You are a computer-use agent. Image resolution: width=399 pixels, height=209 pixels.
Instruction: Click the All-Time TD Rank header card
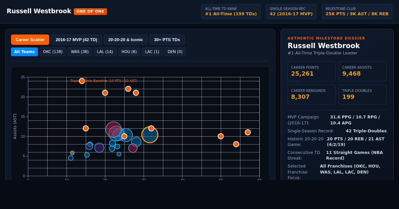pos(231,12)
